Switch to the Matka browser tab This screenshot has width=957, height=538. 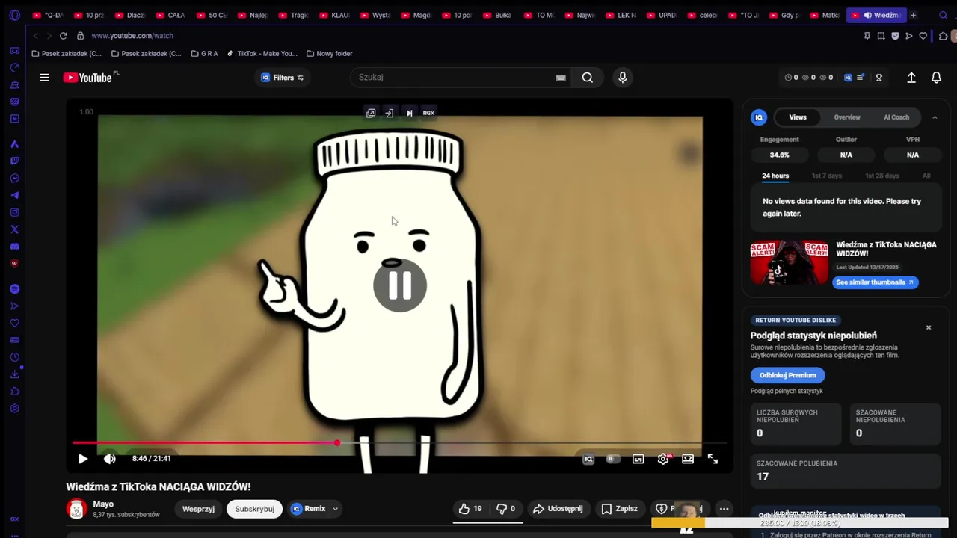pos(825,15)
